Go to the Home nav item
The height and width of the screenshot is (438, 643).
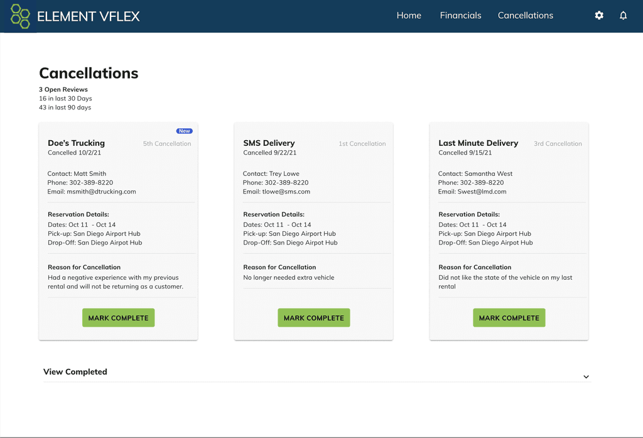pos(409,16)
